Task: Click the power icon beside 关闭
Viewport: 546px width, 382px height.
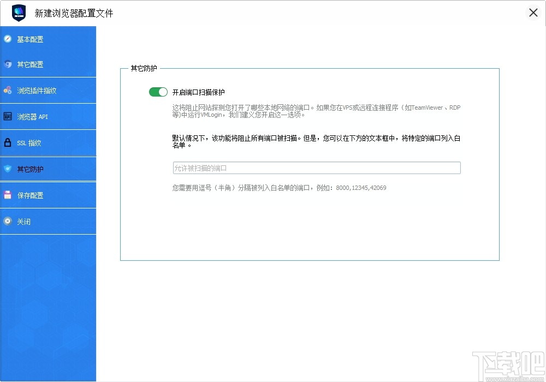Action: pos(8,221)
